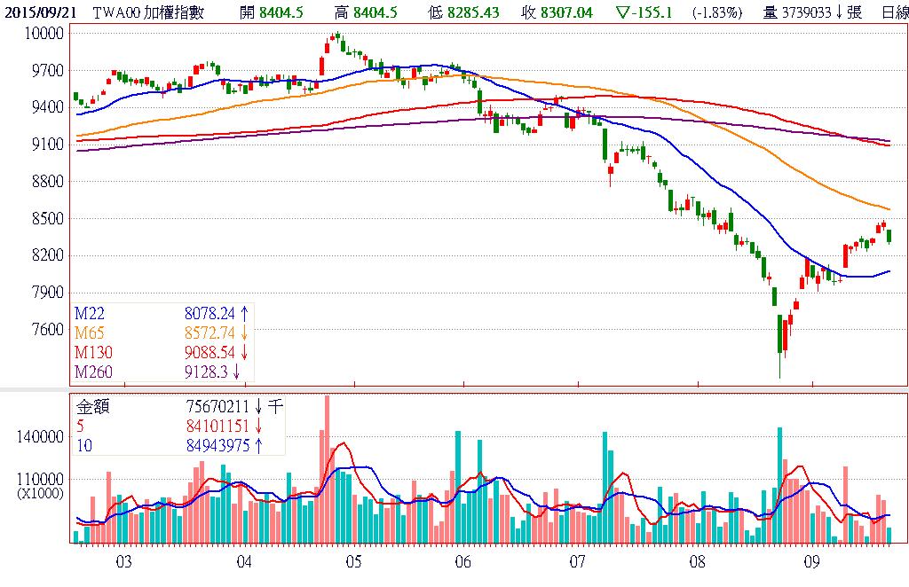Screen dimensions: 909x587
Task: Click the down arrow next to M65 value
Action: pos(244,333)
